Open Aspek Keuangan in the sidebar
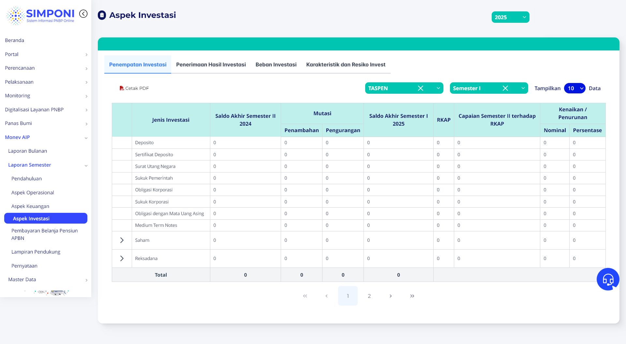The width and height of the screenshot is (626, 344). 30,206
